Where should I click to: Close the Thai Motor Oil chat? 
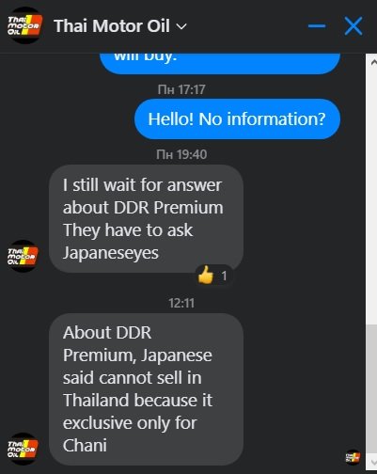(x=353, y=26)
